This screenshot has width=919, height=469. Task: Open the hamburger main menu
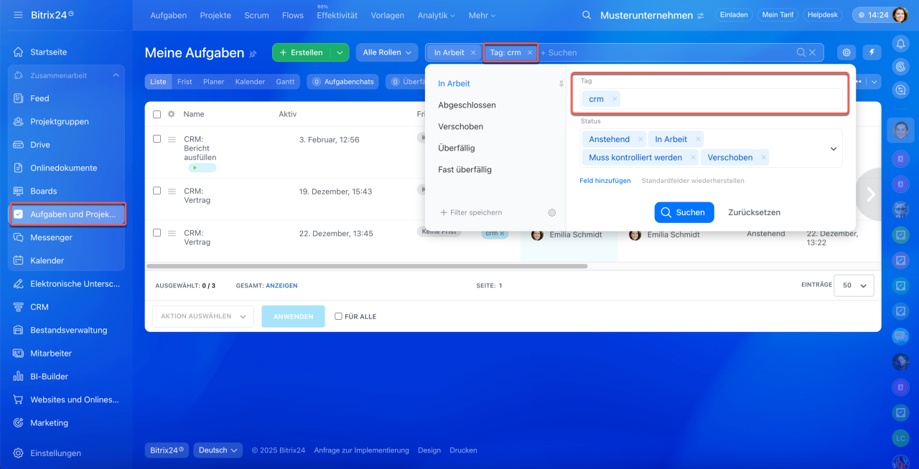[18, 15]
